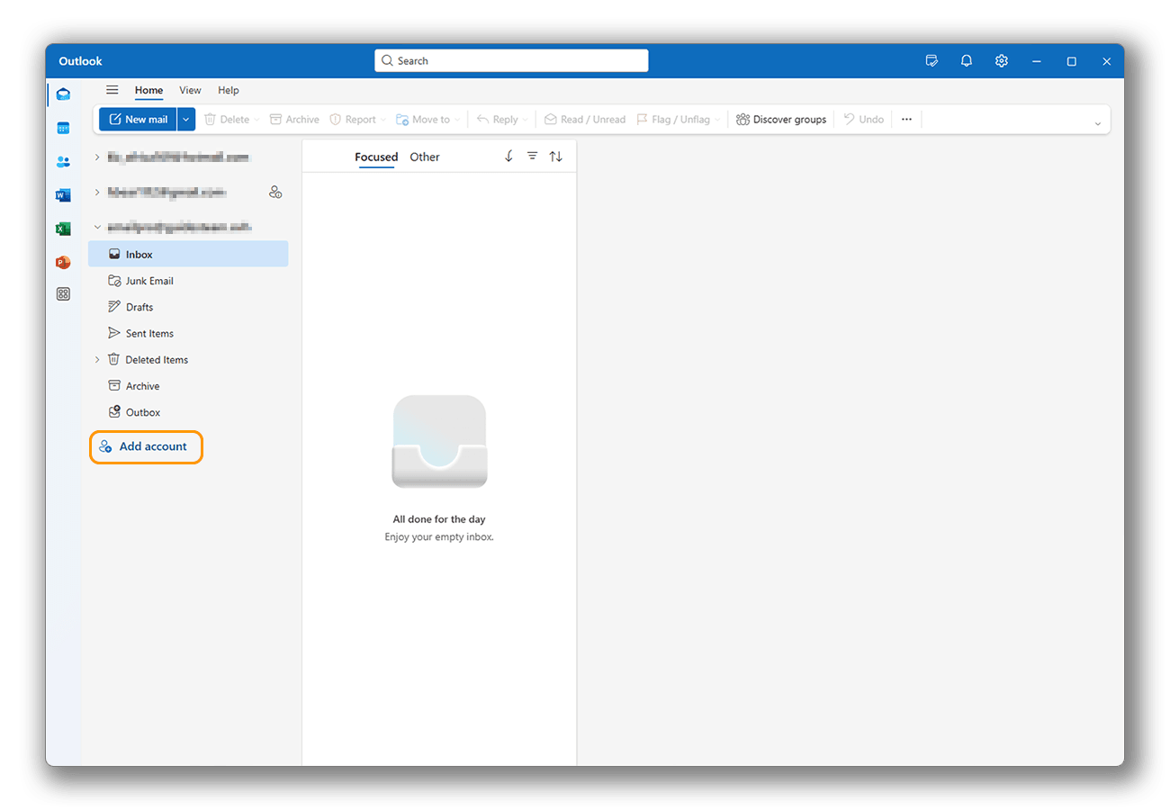Select the Inbox folder

(188, 254)
